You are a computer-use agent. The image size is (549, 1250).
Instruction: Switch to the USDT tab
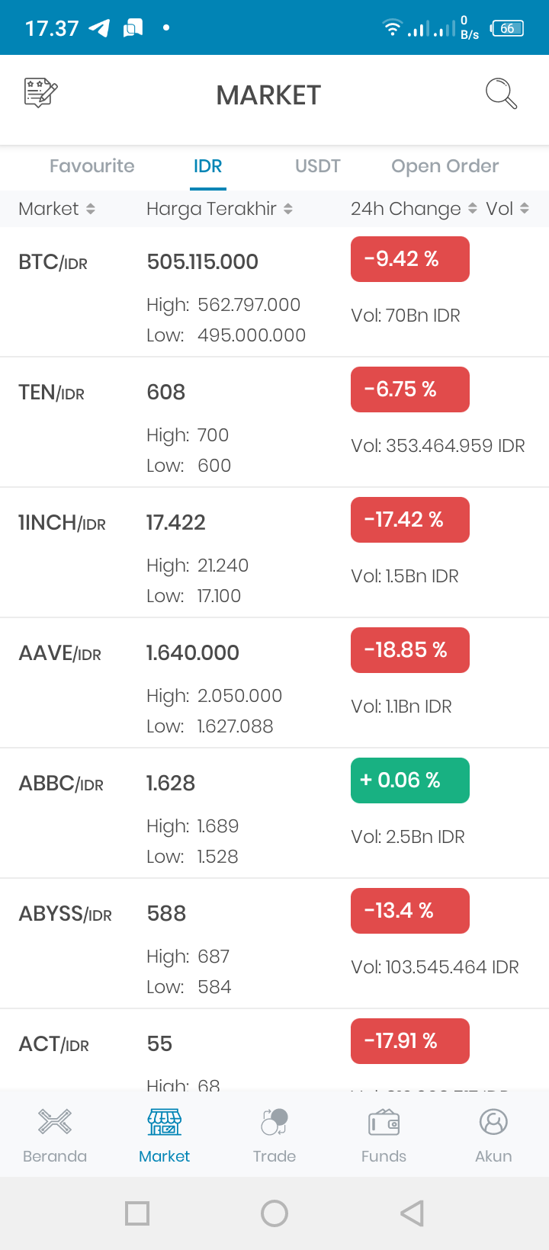[x=318, y=166]
